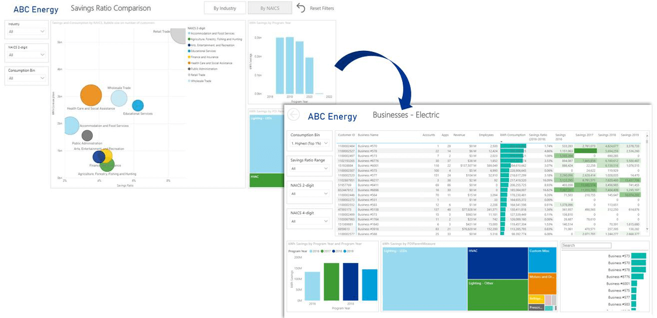Expand the Consumption Bin Highest (Top 1%) dropdown
Screen dimensions: 657x318
(310, 143)
